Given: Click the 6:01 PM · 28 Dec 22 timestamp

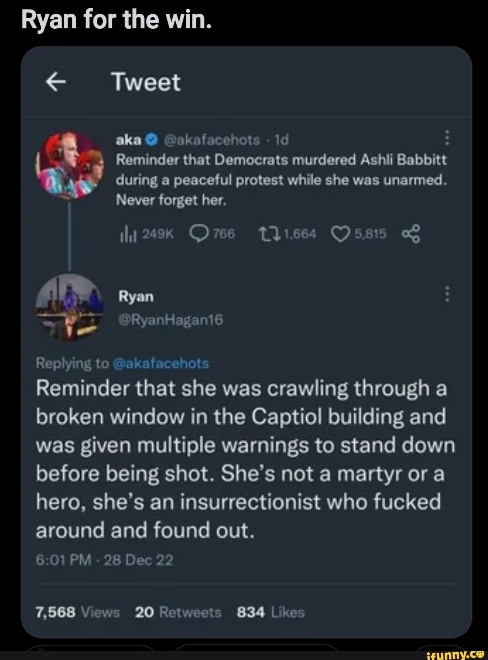Looking at the screenshot, I should coord(105,560).
